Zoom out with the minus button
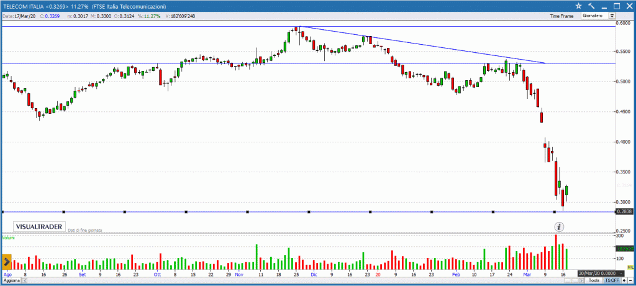 pos(630,280)
